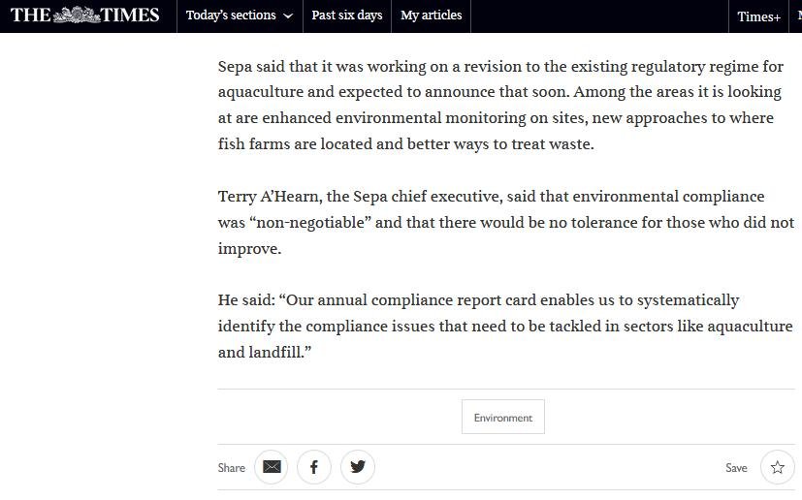The height and width of the screenshot is (500, 802).
Task: Click the paragraph mentioning Terry A'Hearn
Action: pyautogui.click(x=504, y=222)
